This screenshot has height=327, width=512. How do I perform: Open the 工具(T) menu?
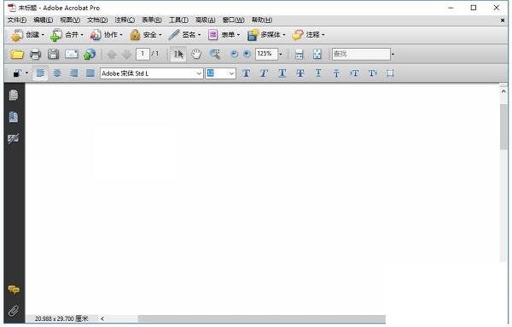click(178, 20)
